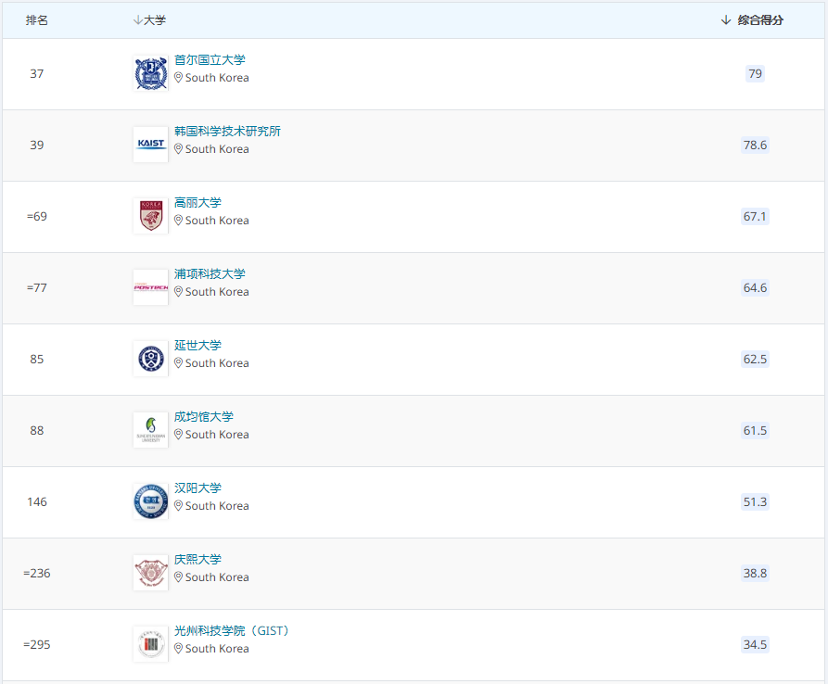Click the Yonsei University logo
This screenshot has width=828, height=684.
[x=150, y=359]
